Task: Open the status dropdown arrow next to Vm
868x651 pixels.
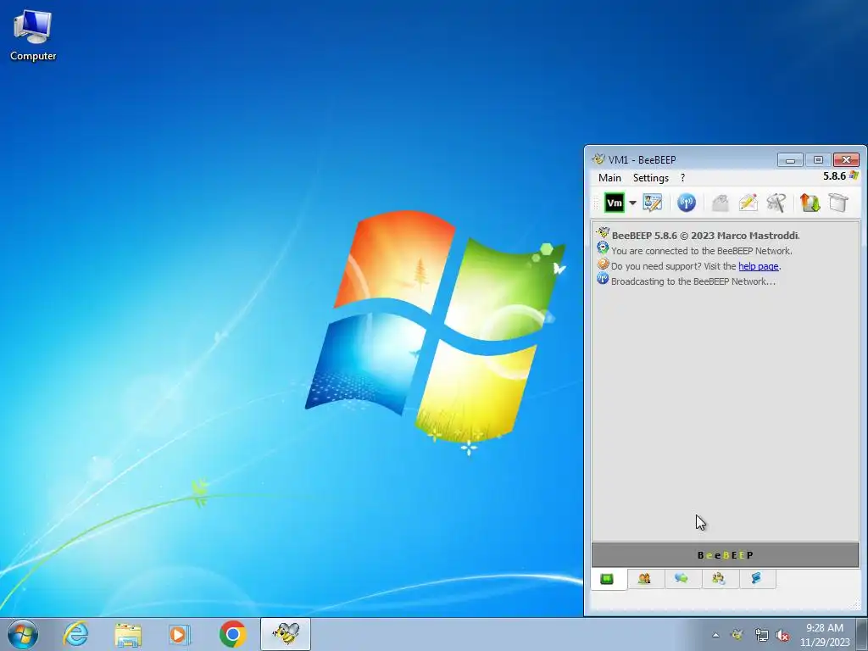Action: tap(632, 203)
